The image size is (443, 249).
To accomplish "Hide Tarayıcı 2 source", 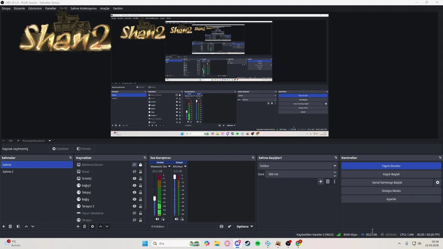I will [x=135, y=206].
